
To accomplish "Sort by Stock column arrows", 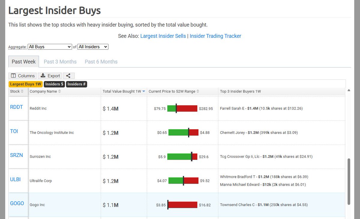I will point(22,91).
